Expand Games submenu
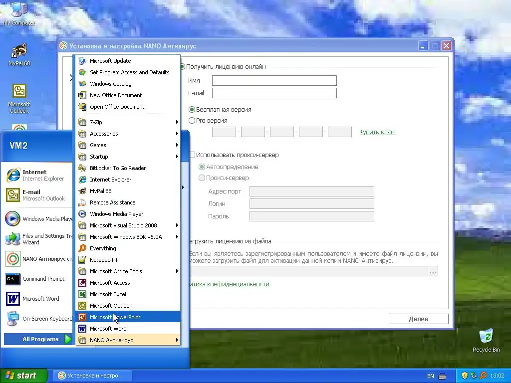Image resolution: width=511 pixels, height=383 pixels. pyautogui.click(x=128, y=145)
